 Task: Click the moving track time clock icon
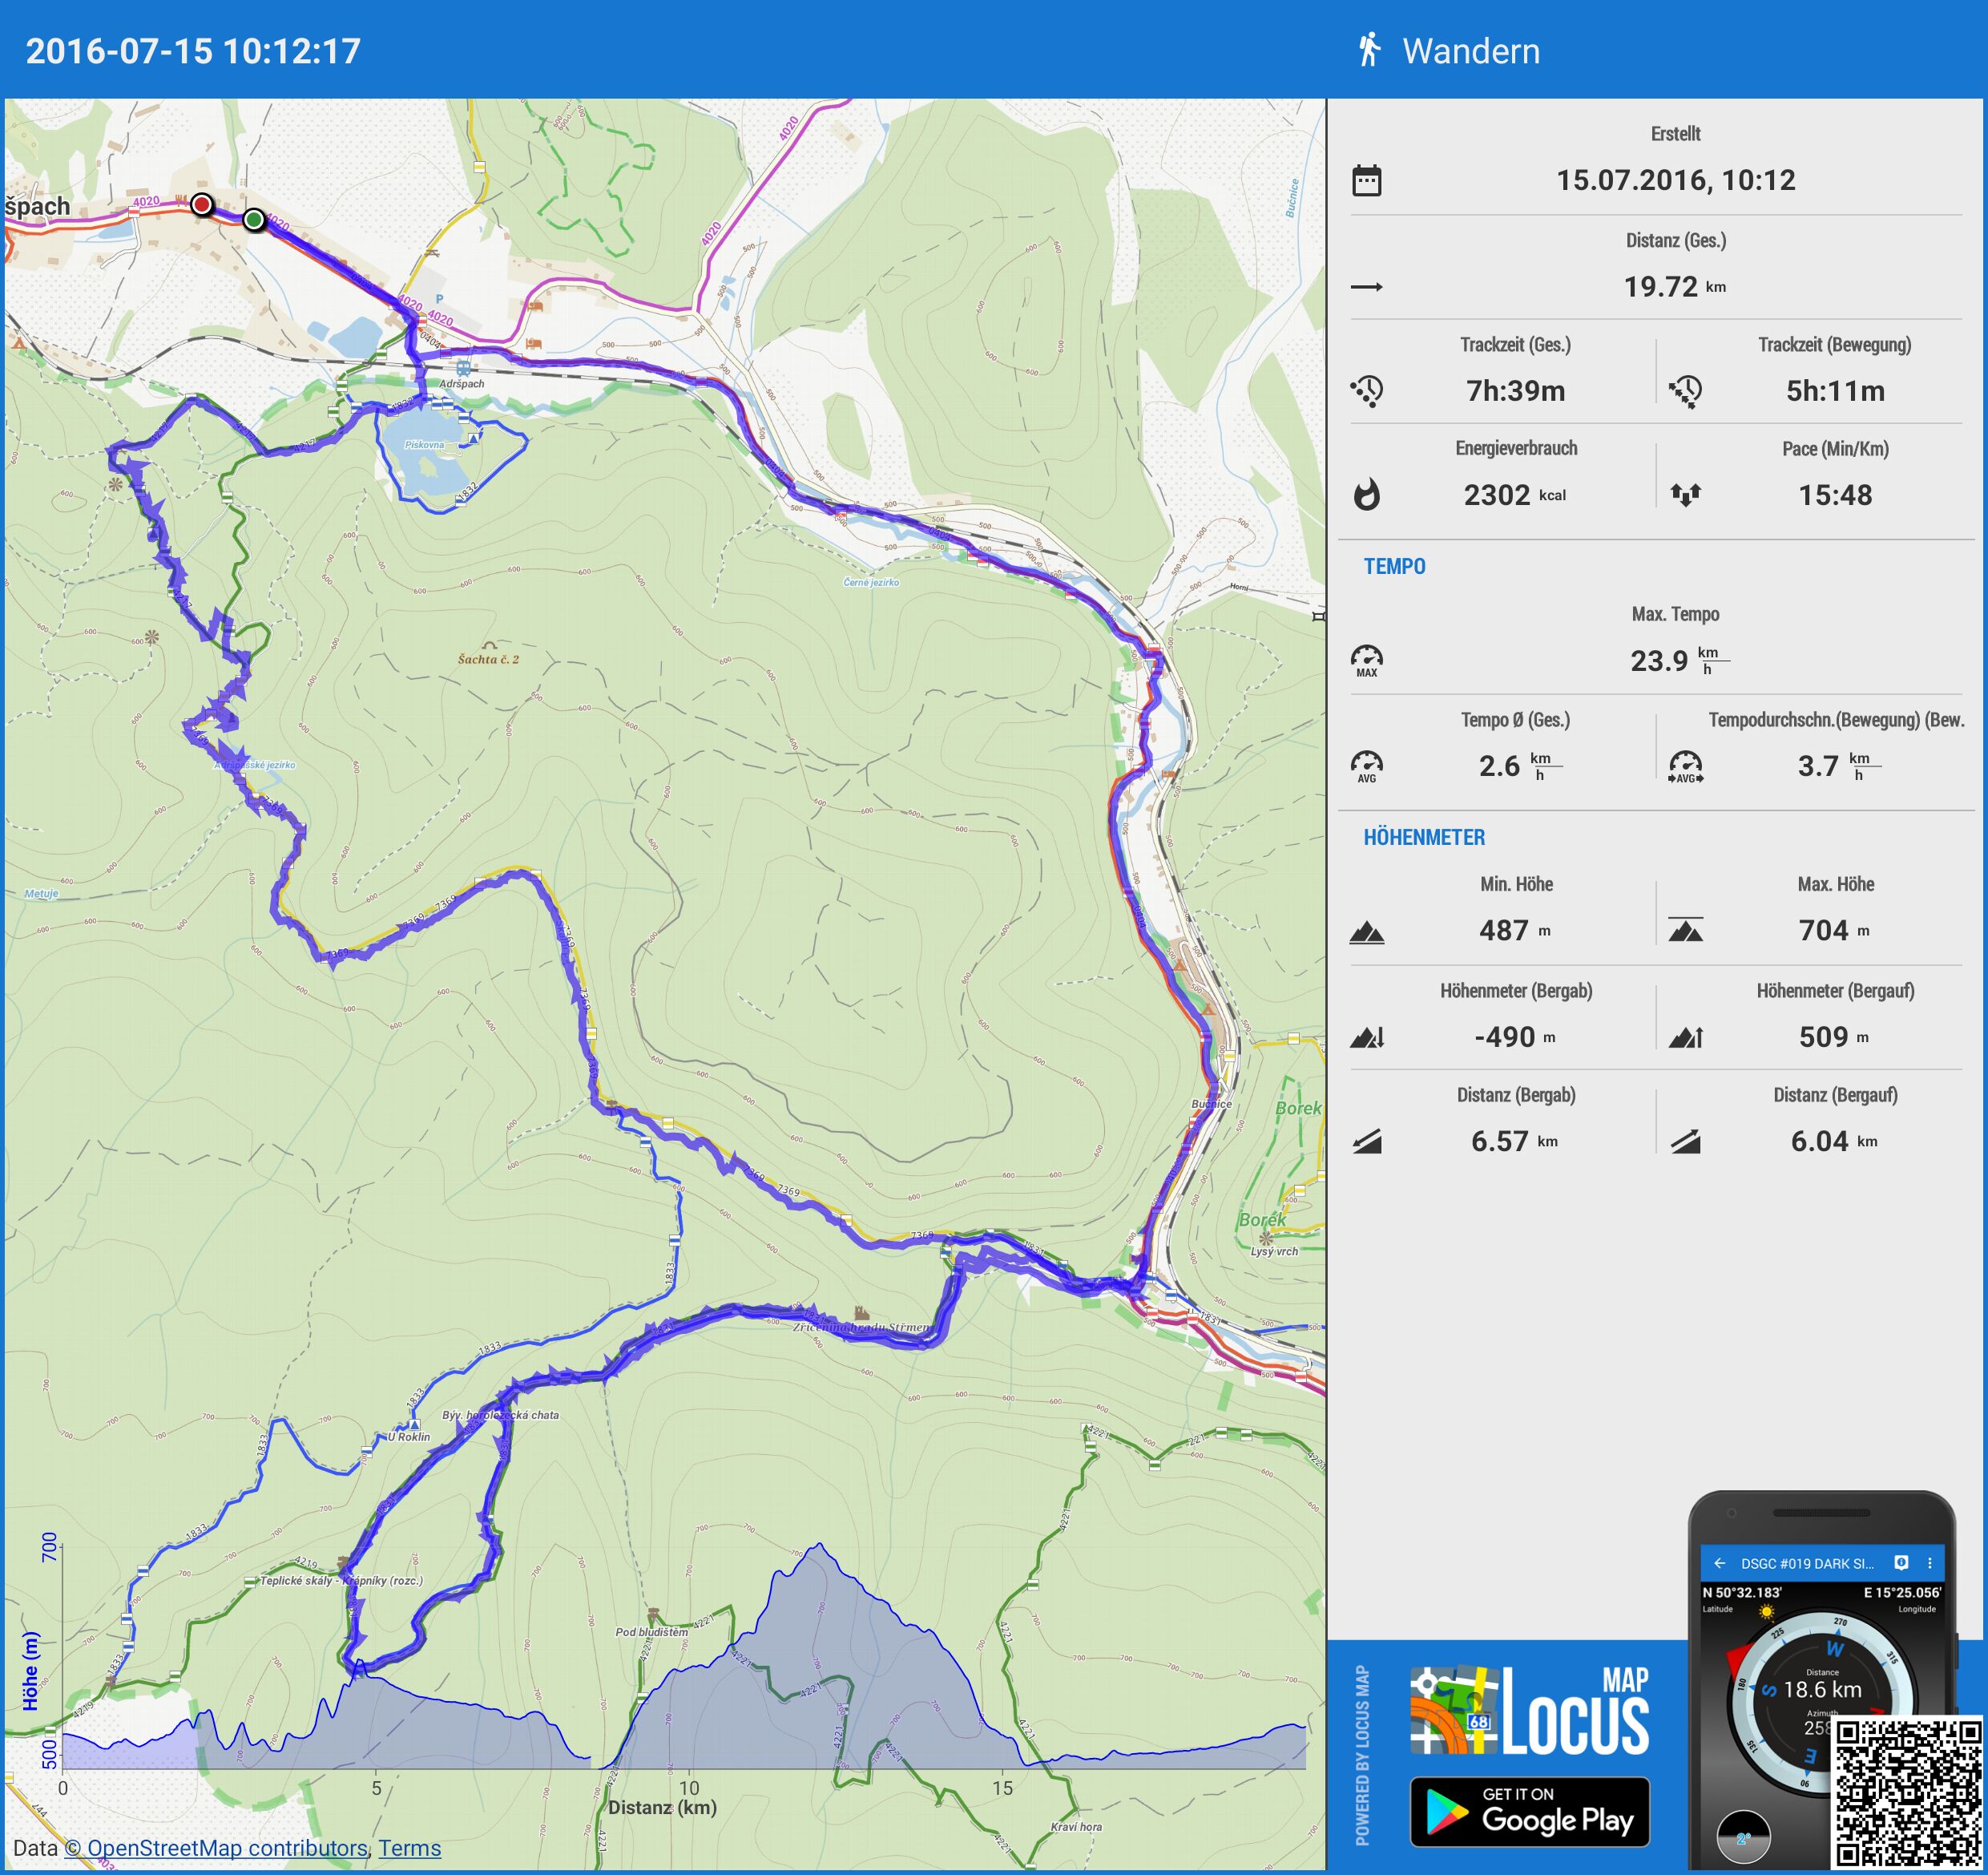click(x=1685, y=391)
